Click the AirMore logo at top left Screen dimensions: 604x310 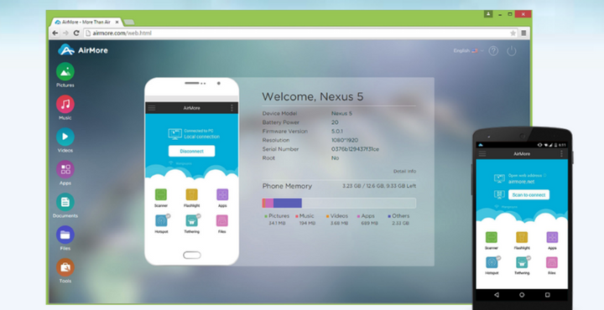83,50
